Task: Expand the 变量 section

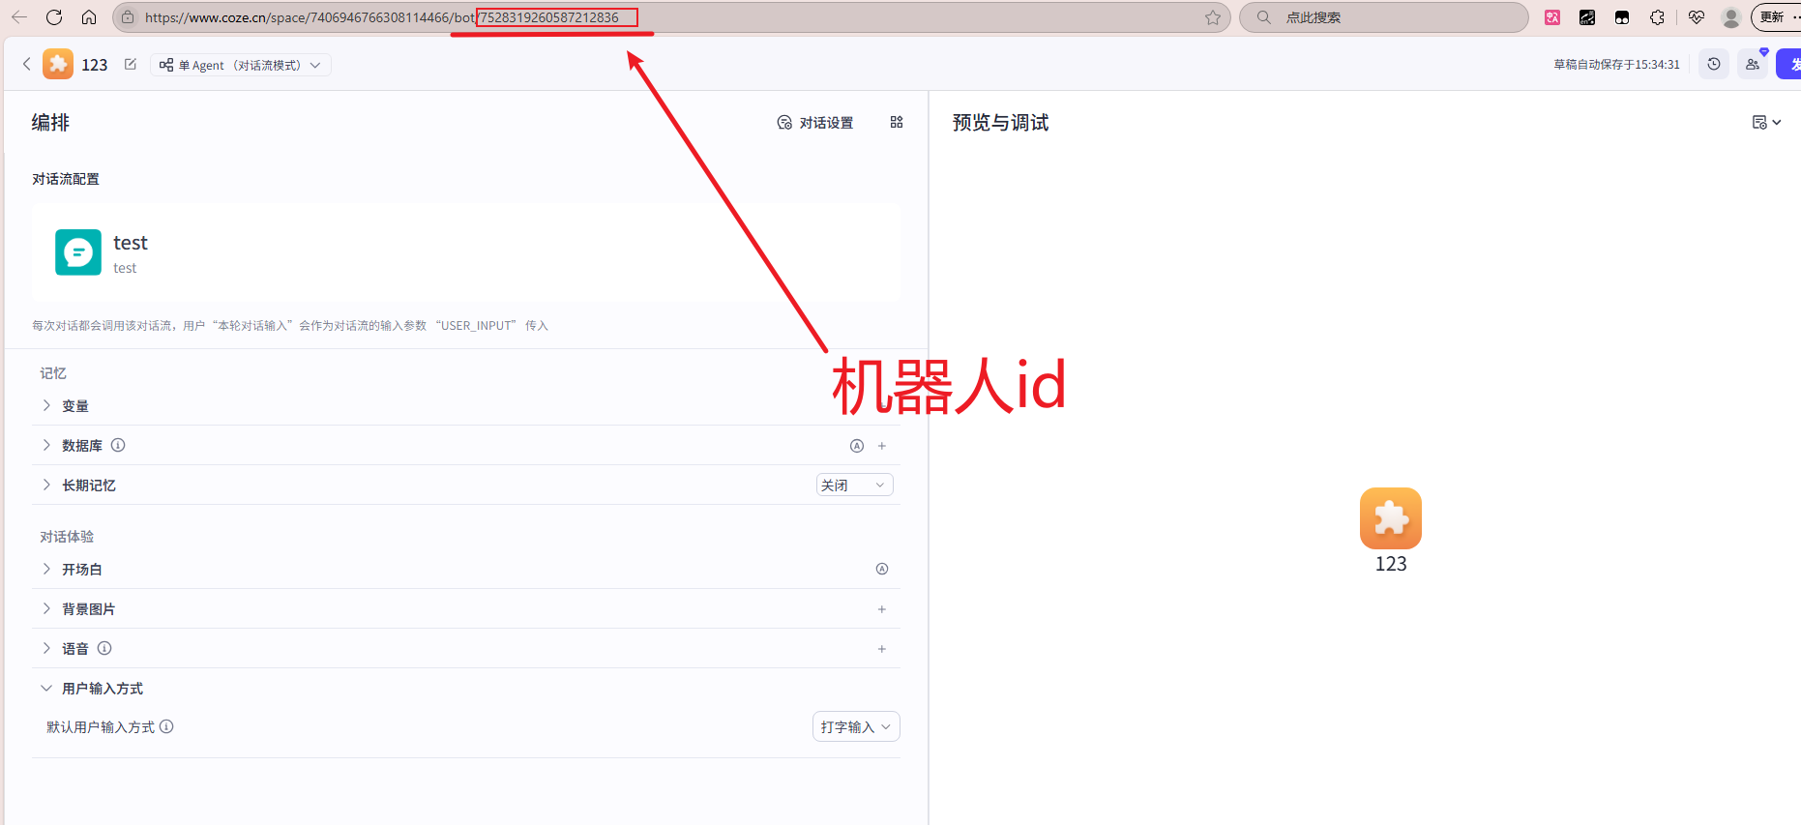Action: click(x=46, y=406)
